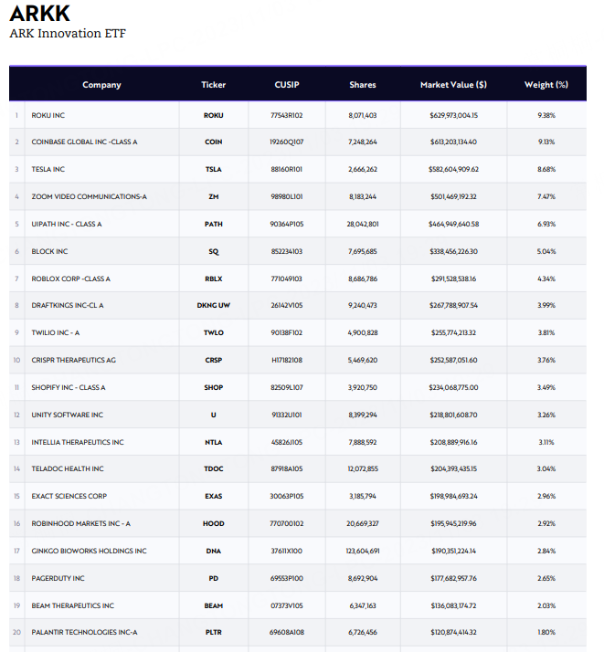
Task: Click shares value 28,042,801
Action: coord(363,224)
